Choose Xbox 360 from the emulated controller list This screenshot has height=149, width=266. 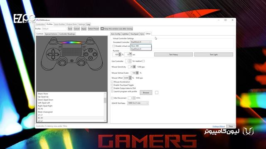pyautogui.click(x=141, y=46)
